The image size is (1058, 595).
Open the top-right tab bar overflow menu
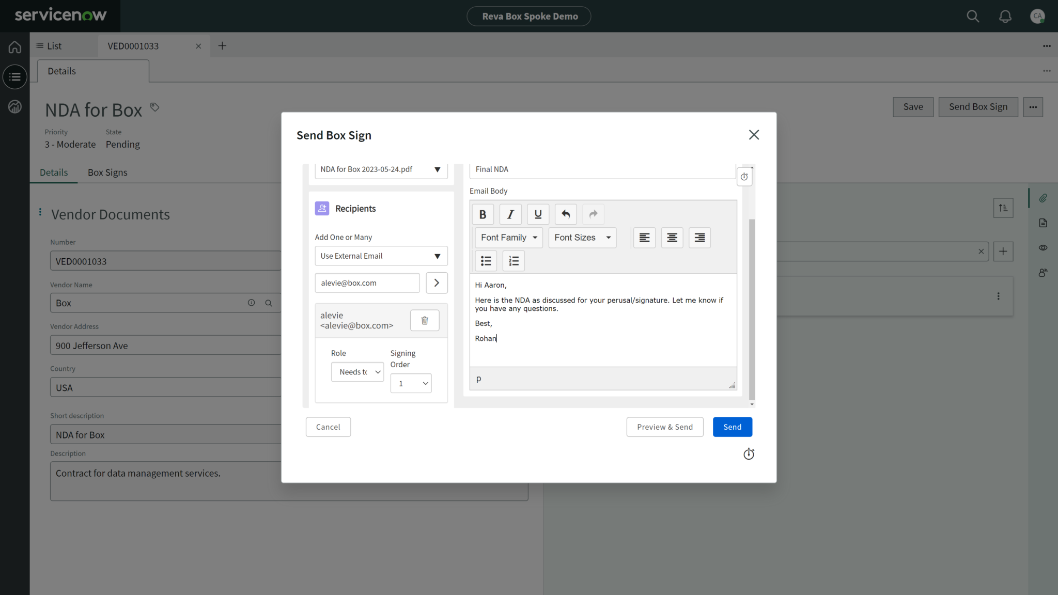[1047, 46]
